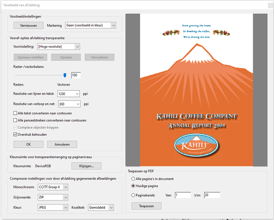274x220 pixels.
Task: Open the Kleur compression dropdown
Action: click(x=53, y=207)
